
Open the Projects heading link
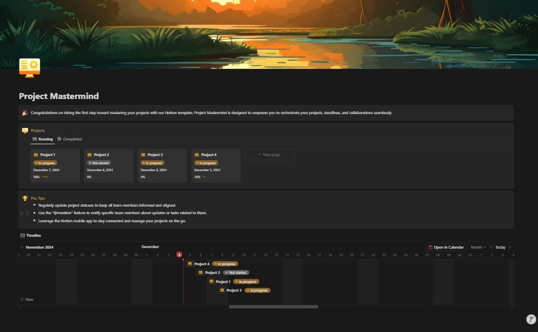[x=38, y=131]
